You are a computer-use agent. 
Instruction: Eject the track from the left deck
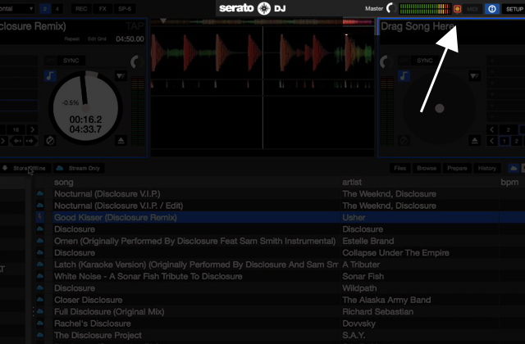pos(121,140)
